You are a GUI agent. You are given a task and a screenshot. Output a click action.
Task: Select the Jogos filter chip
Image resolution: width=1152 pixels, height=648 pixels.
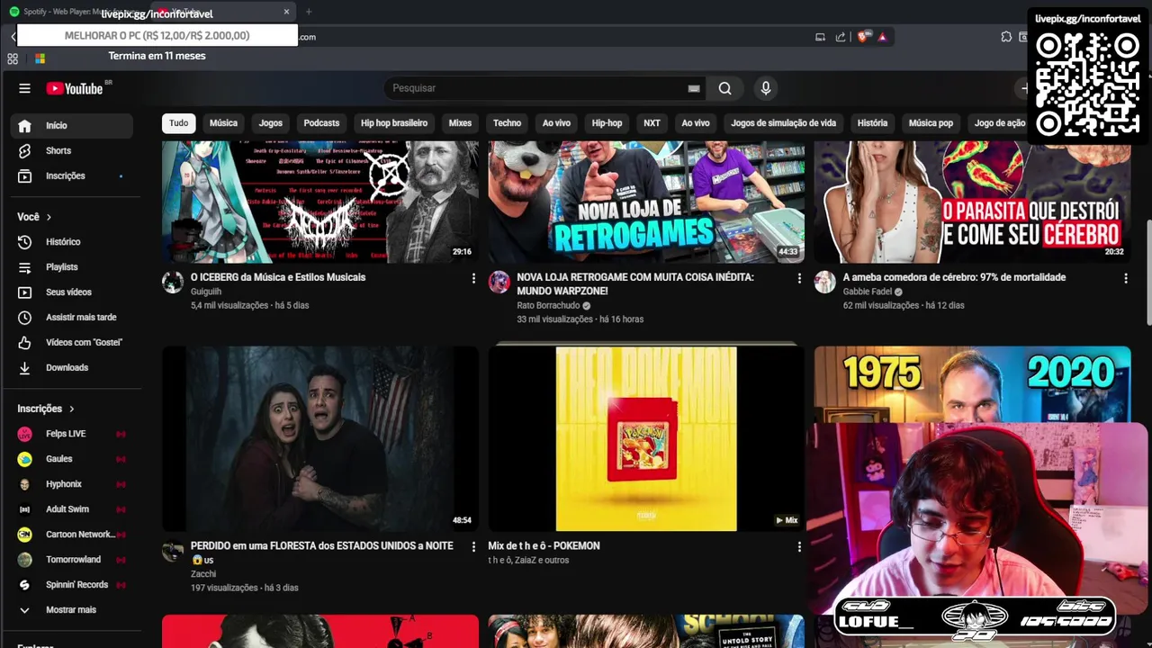(271, 123)
